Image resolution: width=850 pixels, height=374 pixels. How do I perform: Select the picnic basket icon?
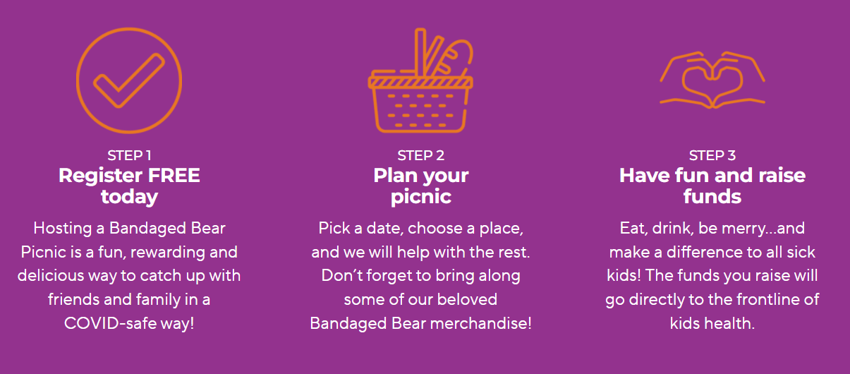click(421, 80)
